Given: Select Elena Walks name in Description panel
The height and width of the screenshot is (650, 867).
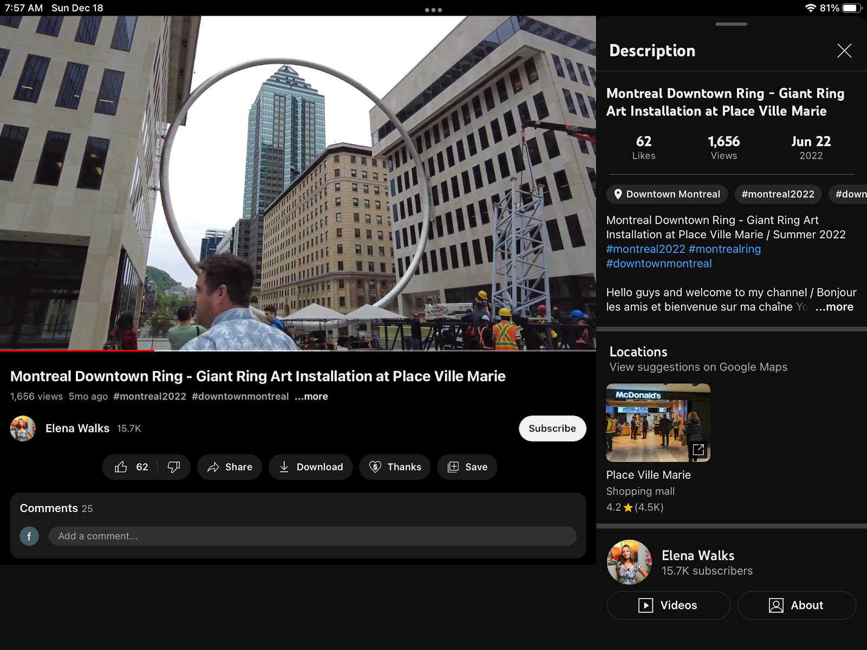Looking at the screenshot, I should point(698,556).
